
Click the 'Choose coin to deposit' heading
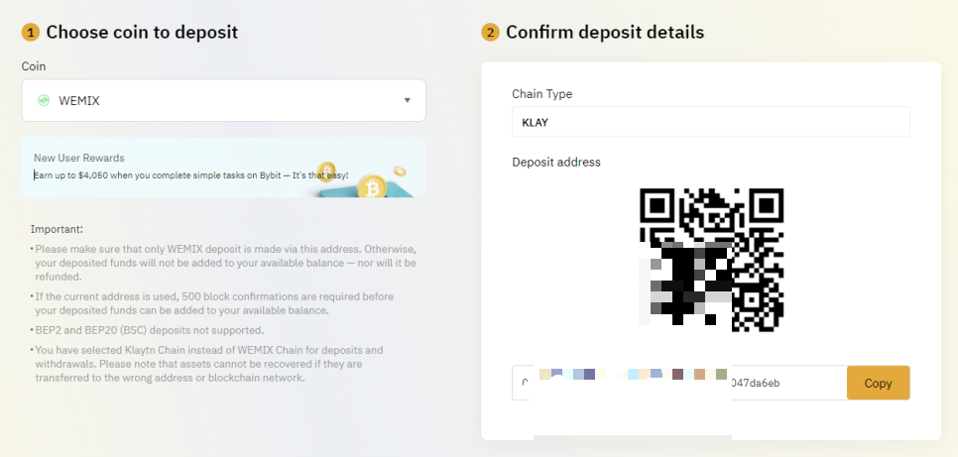142,32
